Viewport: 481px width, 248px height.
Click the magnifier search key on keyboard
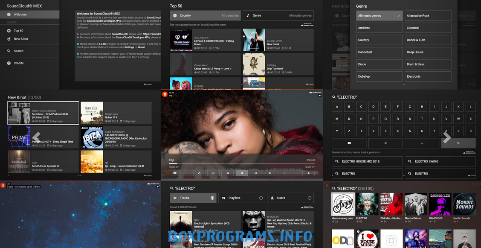click(x=458, y=143)
